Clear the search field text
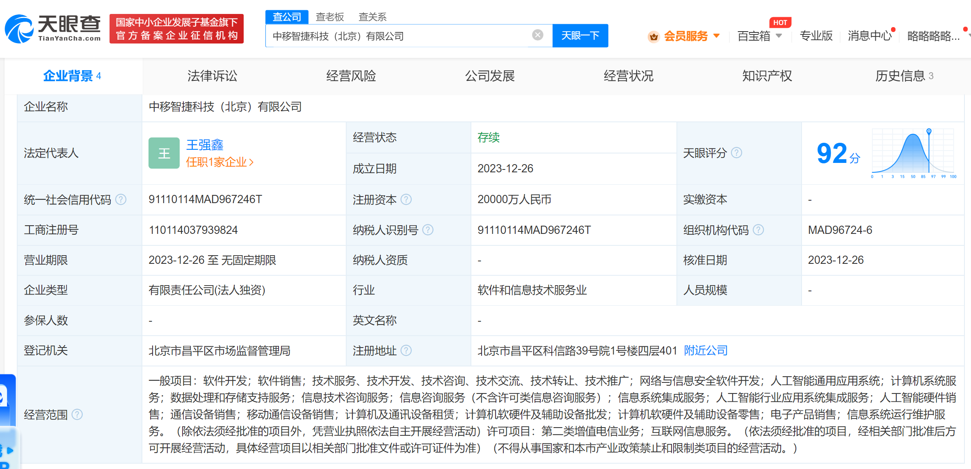This screenshot has width=971, height=469. tap(537, 35)
